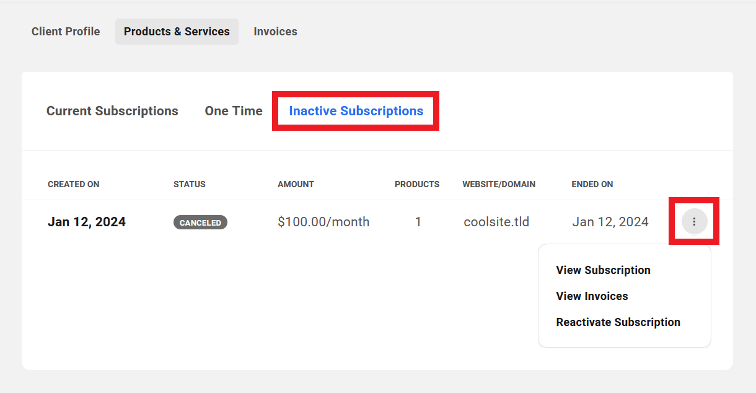
Task: Select the PRODUCTS column header
Action: (x=417, y=184)
